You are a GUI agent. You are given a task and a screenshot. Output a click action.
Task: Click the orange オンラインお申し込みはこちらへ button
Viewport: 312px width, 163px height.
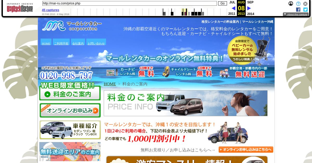tap(246, 150)
